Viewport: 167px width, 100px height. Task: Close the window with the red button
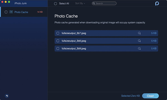pos(2,2)
